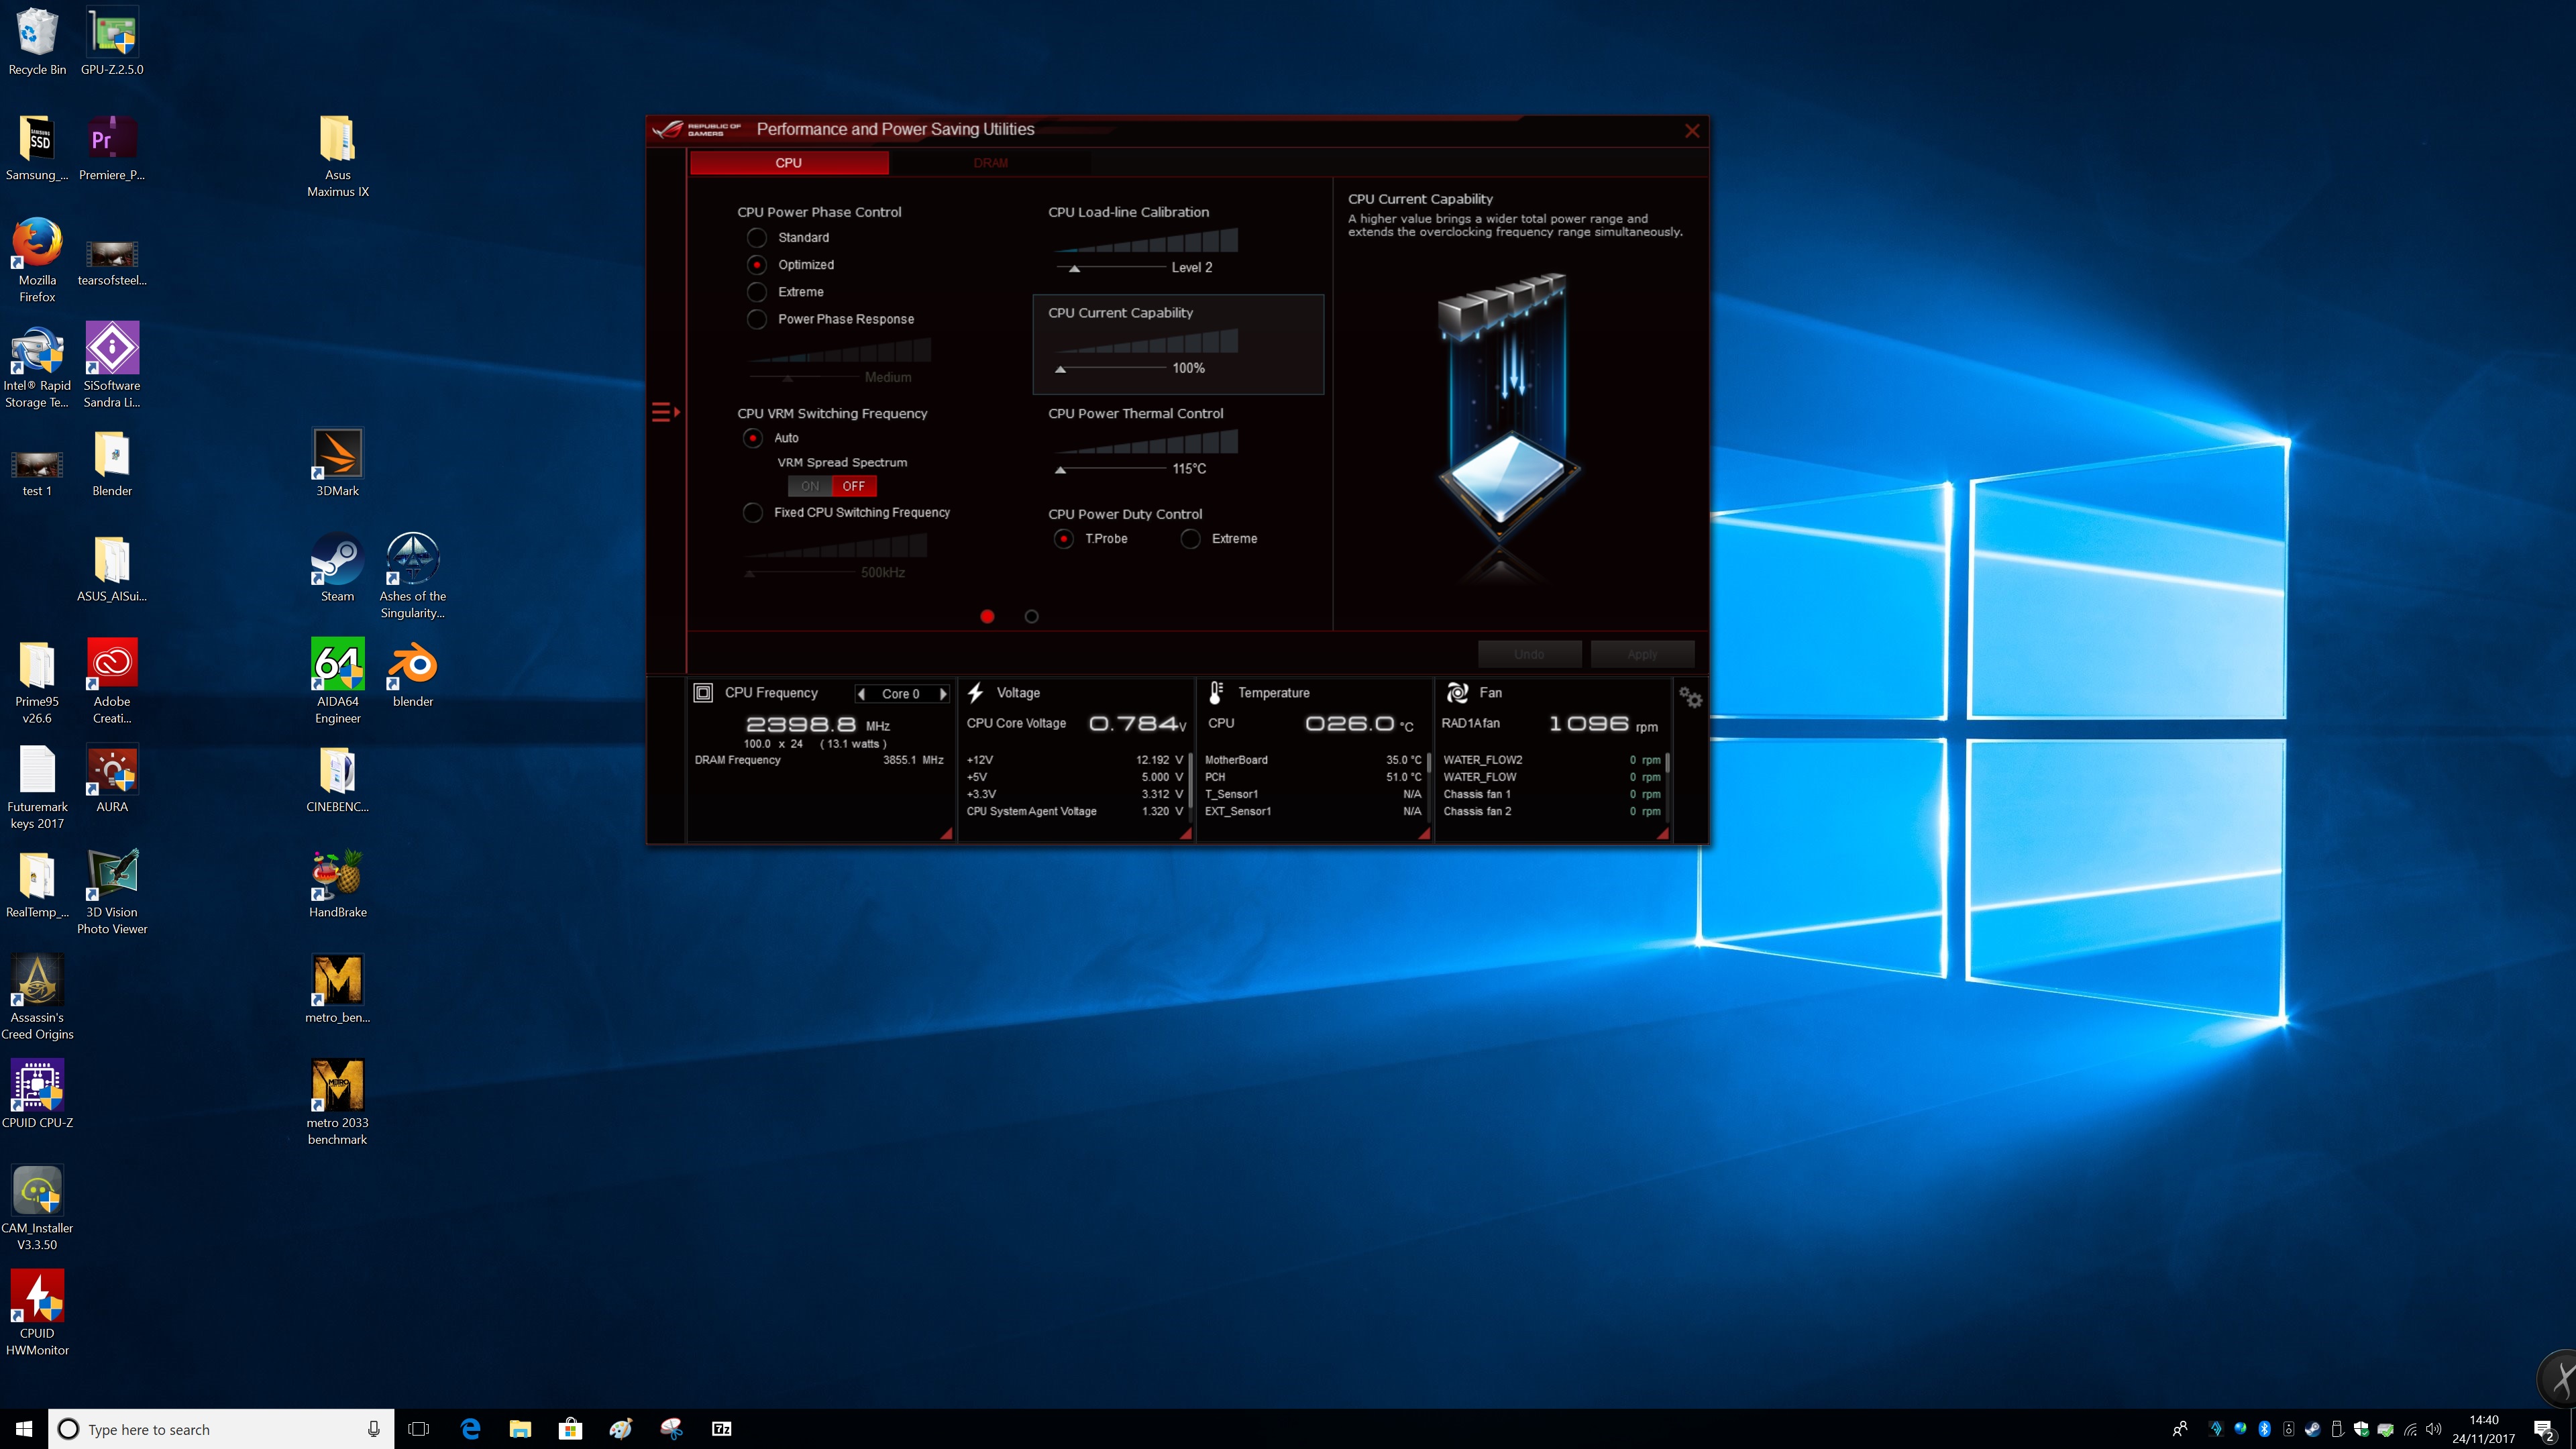Viewport: 2576px width, 1449px height.
Task: Switch to the DRAM tab
Action: (990, 163)
